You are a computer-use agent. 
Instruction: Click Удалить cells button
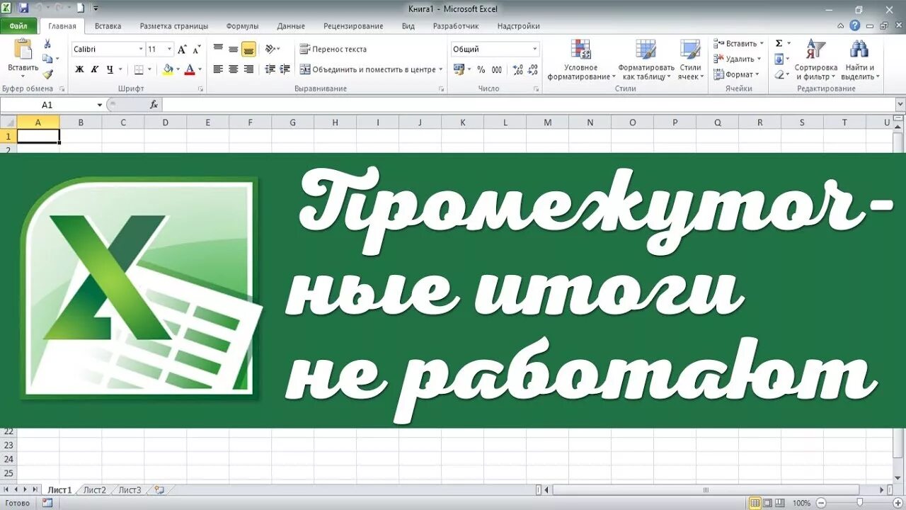point(738,59)
